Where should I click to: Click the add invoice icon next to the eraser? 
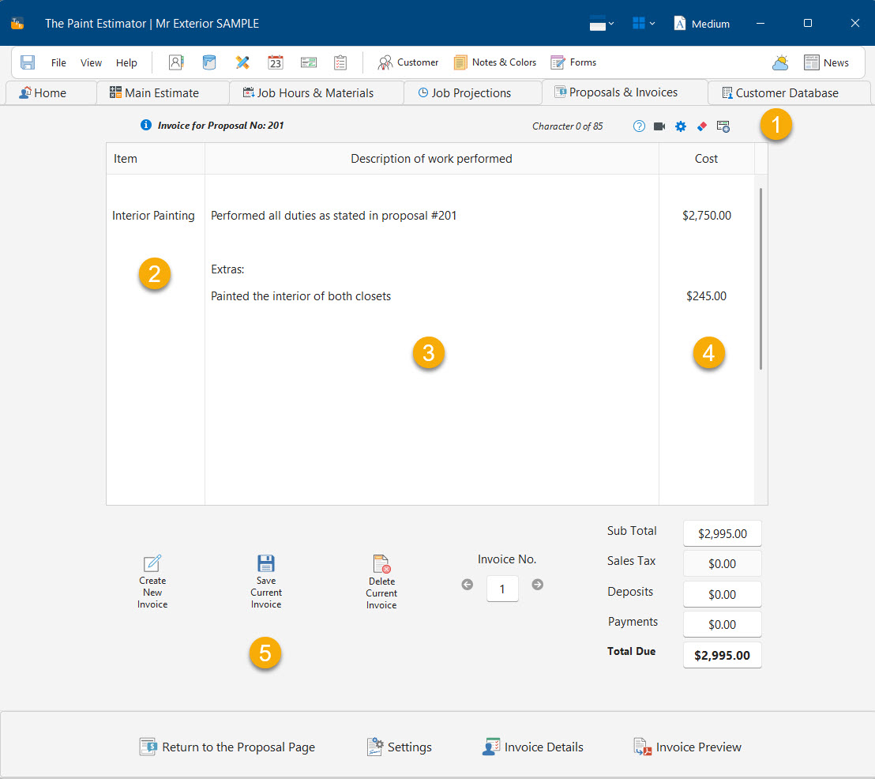(x=723, y=126)
